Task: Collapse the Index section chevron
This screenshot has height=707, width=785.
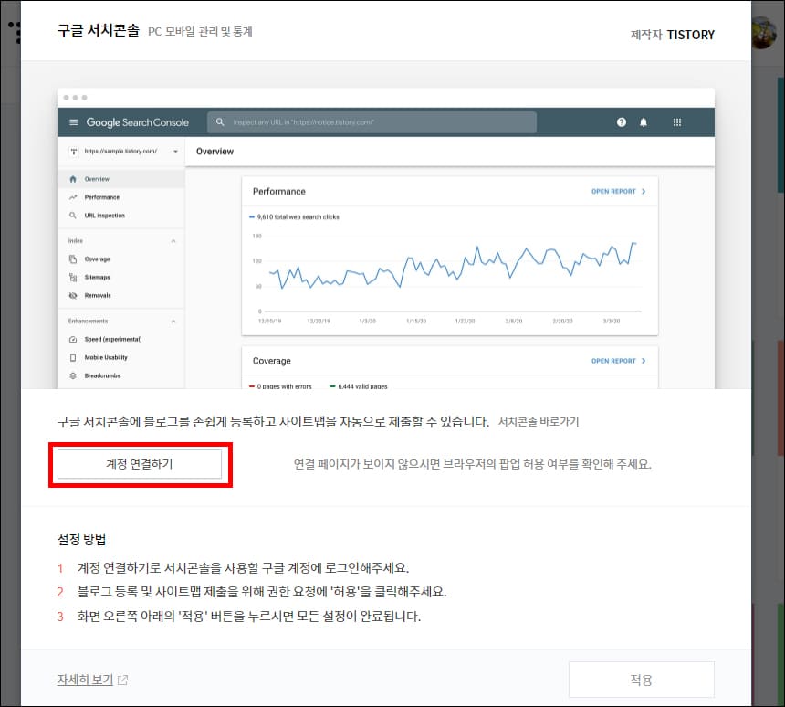Action: pos(173,240)
